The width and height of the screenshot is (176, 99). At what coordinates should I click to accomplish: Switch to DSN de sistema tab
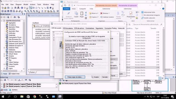(68, 28)
